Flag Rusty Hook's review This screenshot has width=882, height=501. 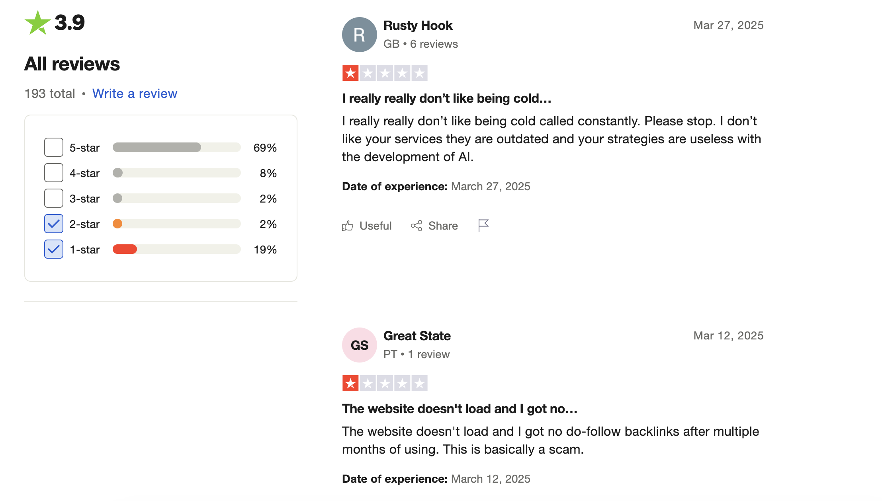(483, 226)
